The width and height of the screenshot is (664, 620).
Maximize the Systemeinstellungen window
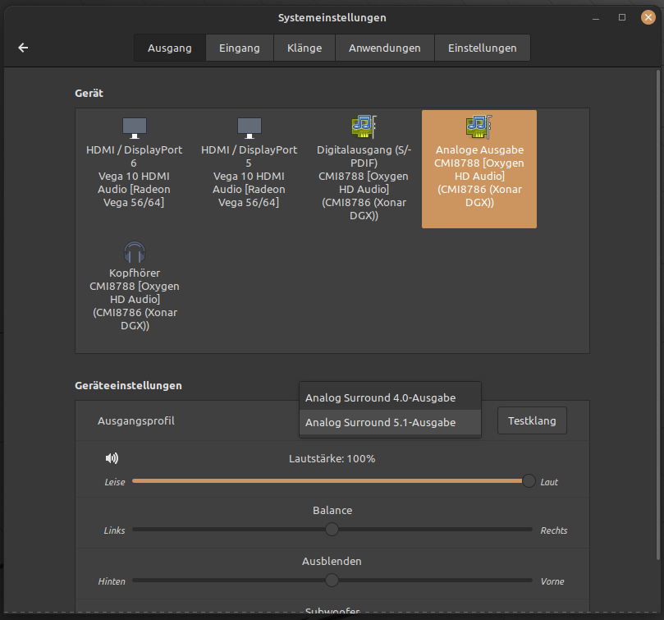coord(622,17)
